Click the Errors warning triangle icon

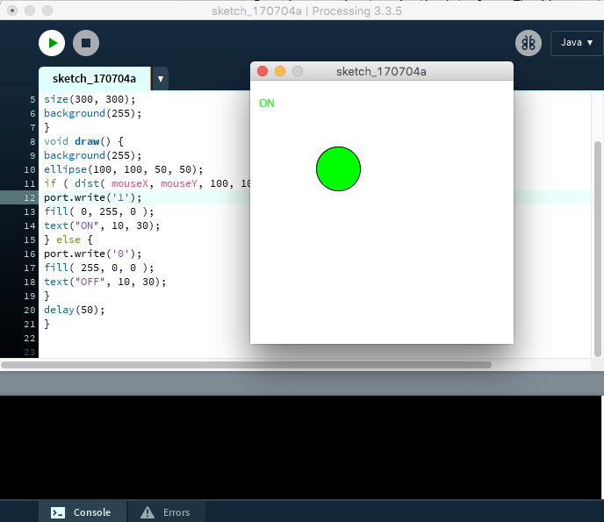[147, 512]
